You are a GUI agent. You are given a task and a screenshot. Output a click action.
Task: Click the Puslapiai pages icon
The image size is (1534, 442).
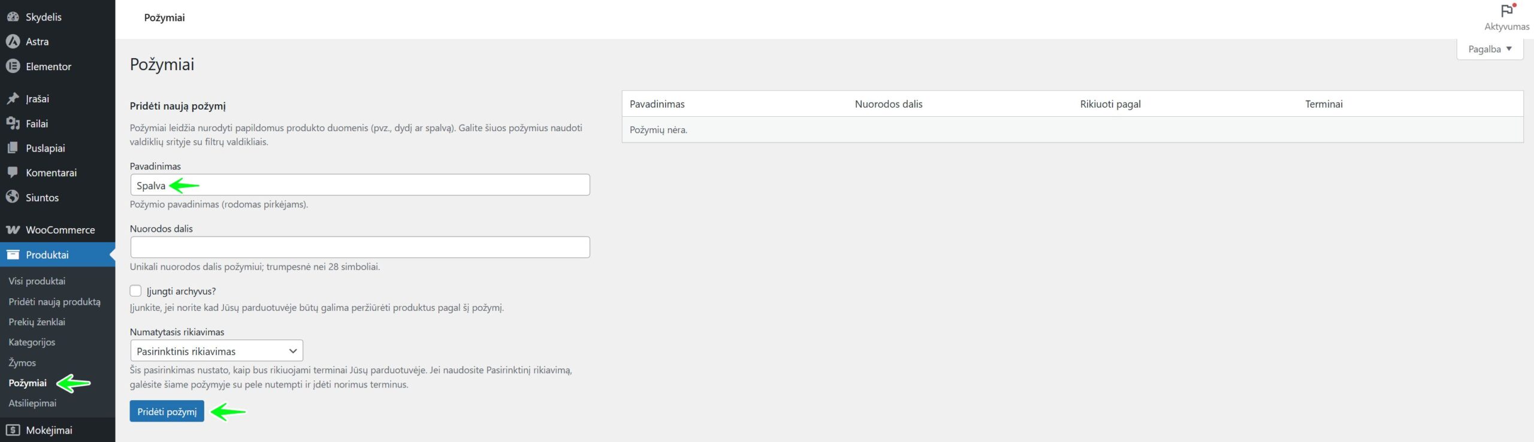tap(13, 148)
